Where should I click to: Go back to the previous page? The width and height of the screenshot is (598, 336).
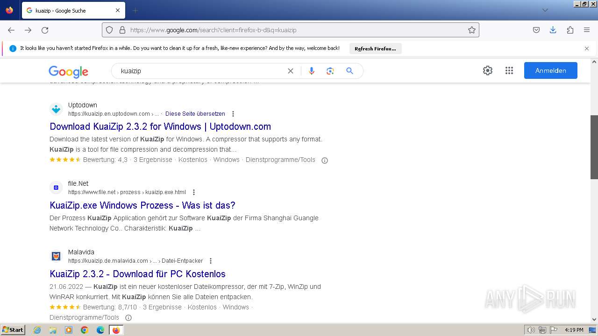[11, 30]
